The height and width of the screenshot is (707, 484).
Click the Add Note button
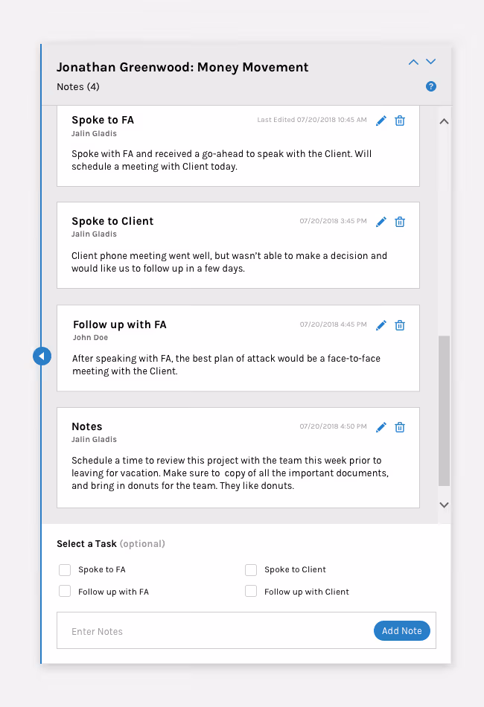click(401, 630)
